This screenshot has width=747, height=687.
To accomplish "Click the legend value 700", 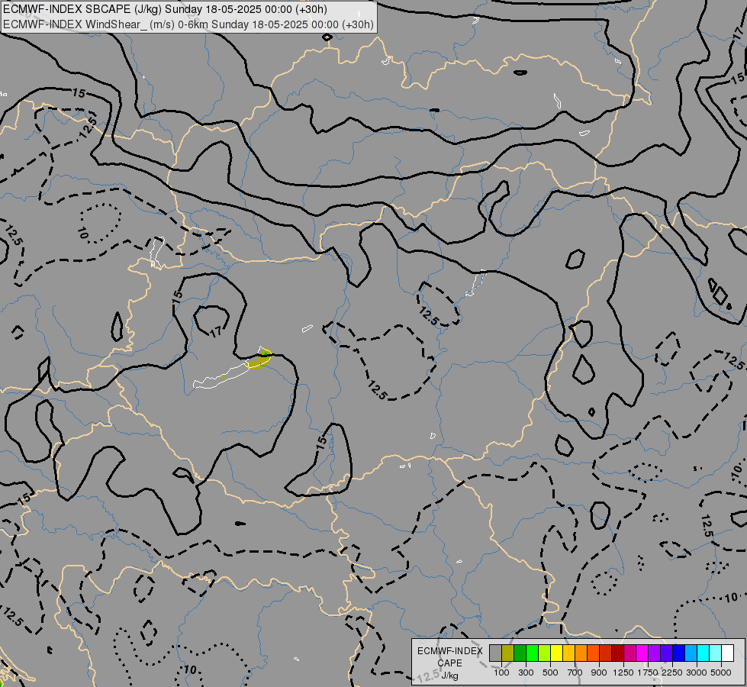I will click(575, 672).
